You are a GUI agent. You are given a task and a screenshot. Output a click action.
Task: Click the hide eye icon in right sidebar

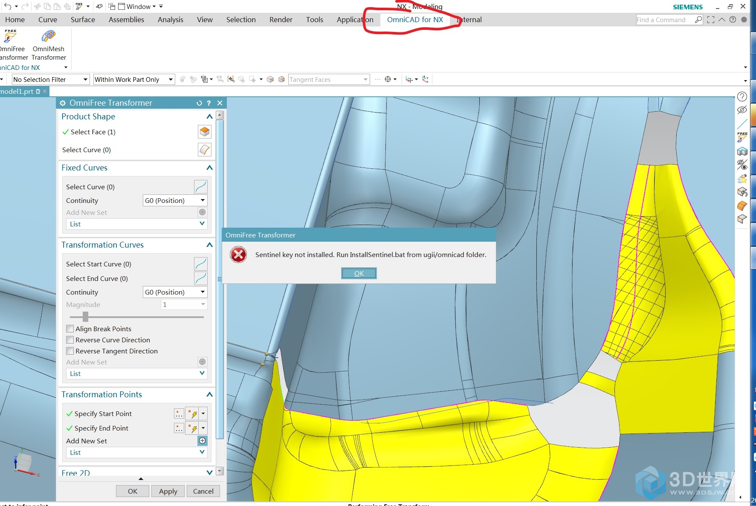pos(742,110)
